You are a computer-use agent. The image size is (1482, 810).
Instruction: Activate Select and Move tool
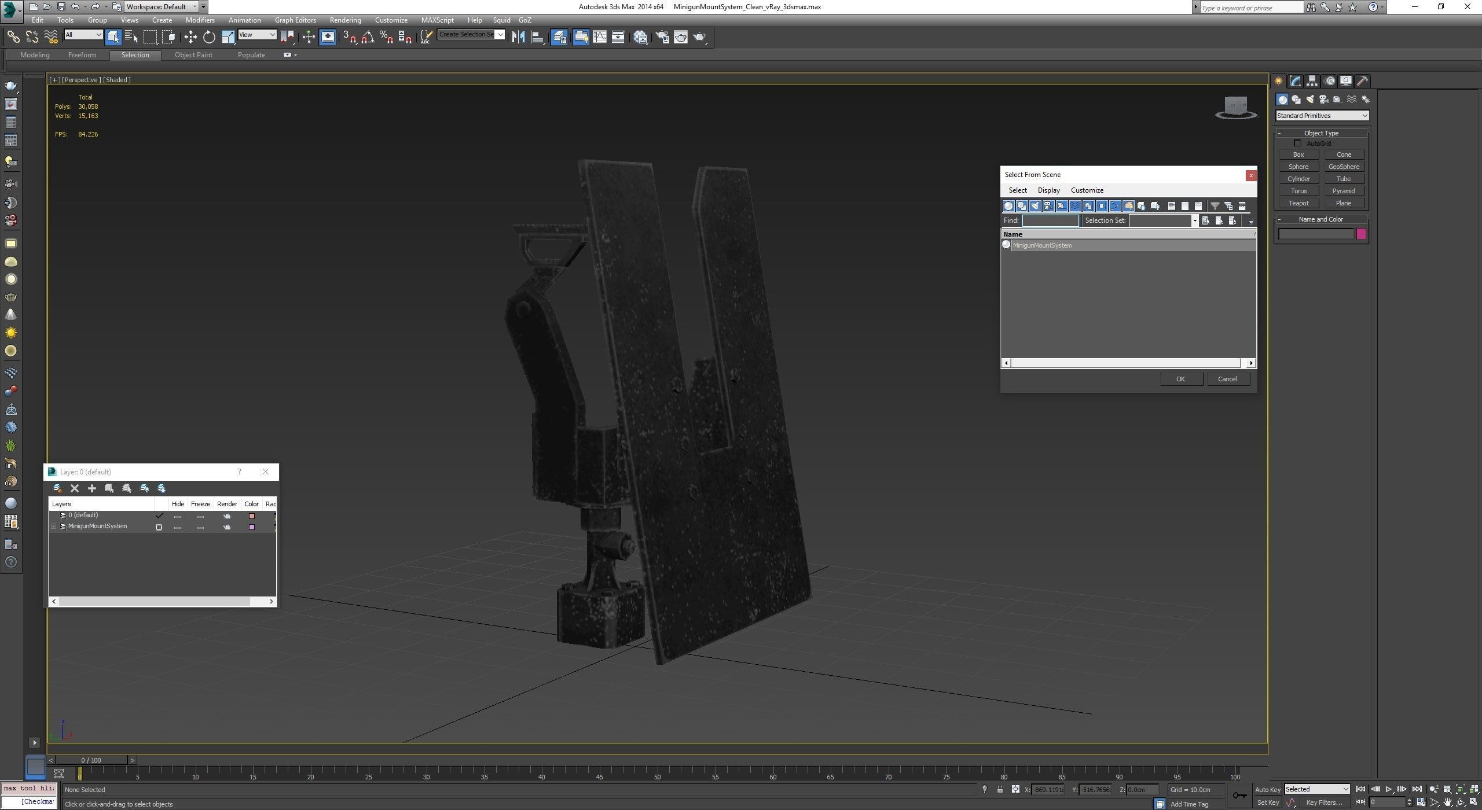coord(190,37)
